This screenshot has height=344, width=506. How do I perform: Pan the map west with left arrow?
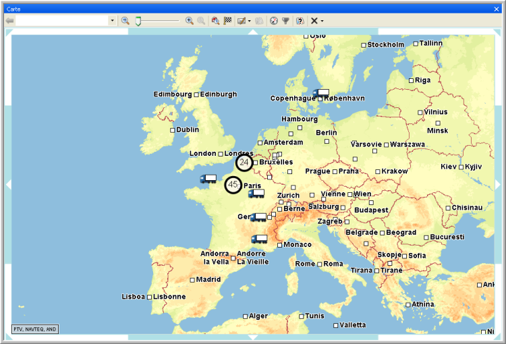pyautogui.click(x=9, y=184)
